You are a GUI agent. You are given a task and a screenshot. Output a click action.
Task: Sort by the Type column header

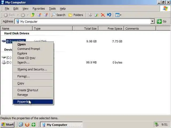click(53, 29)
